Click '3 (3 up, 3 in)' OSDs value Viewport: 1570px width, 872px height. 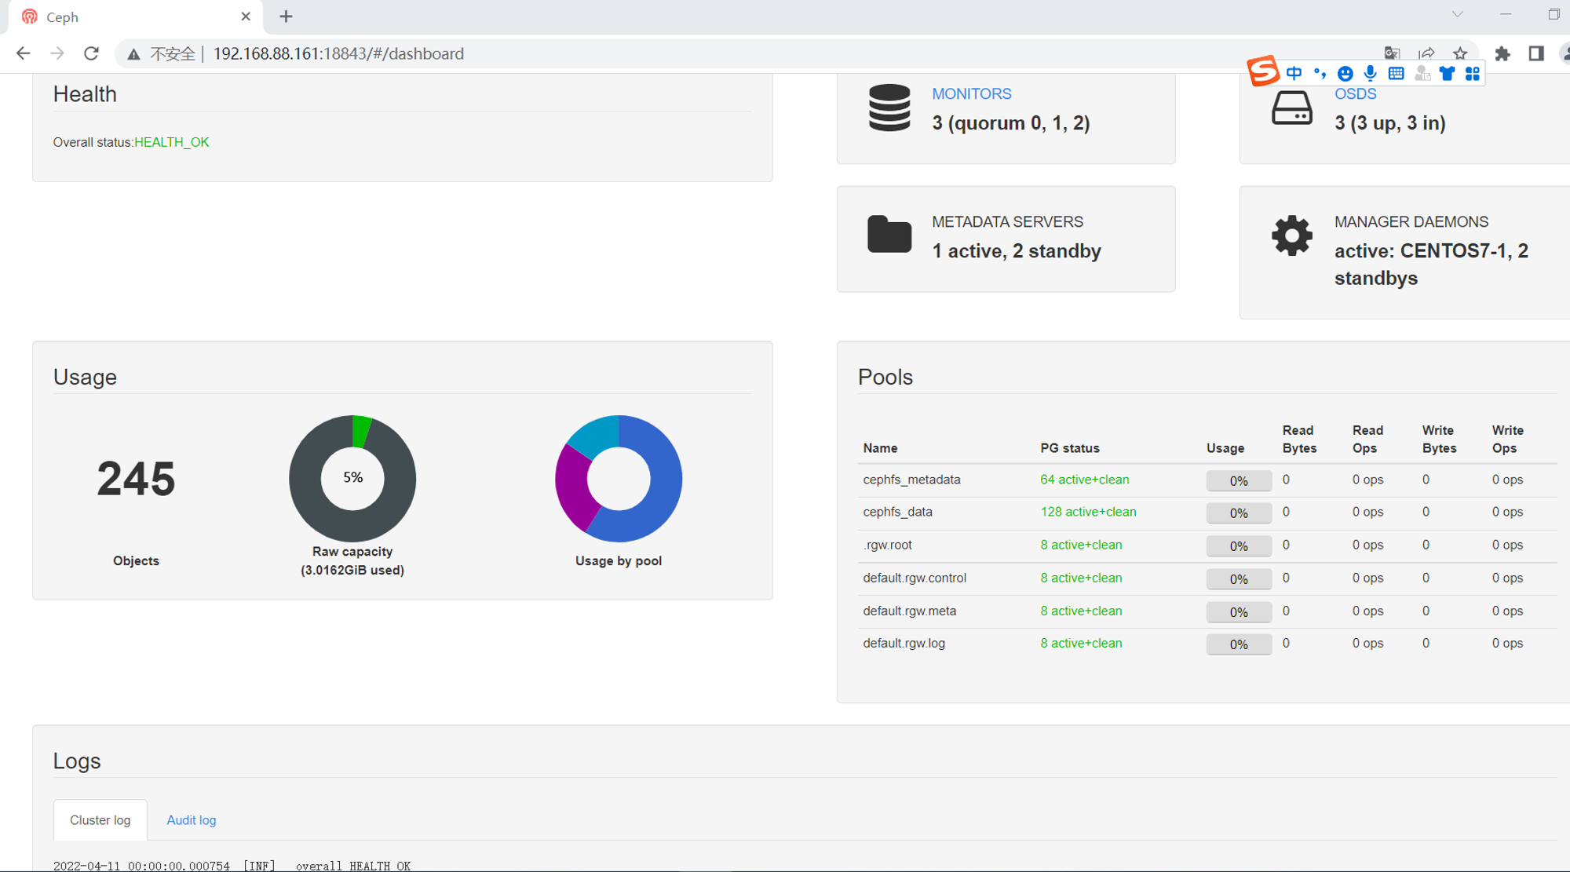[x=1389, y=123]
